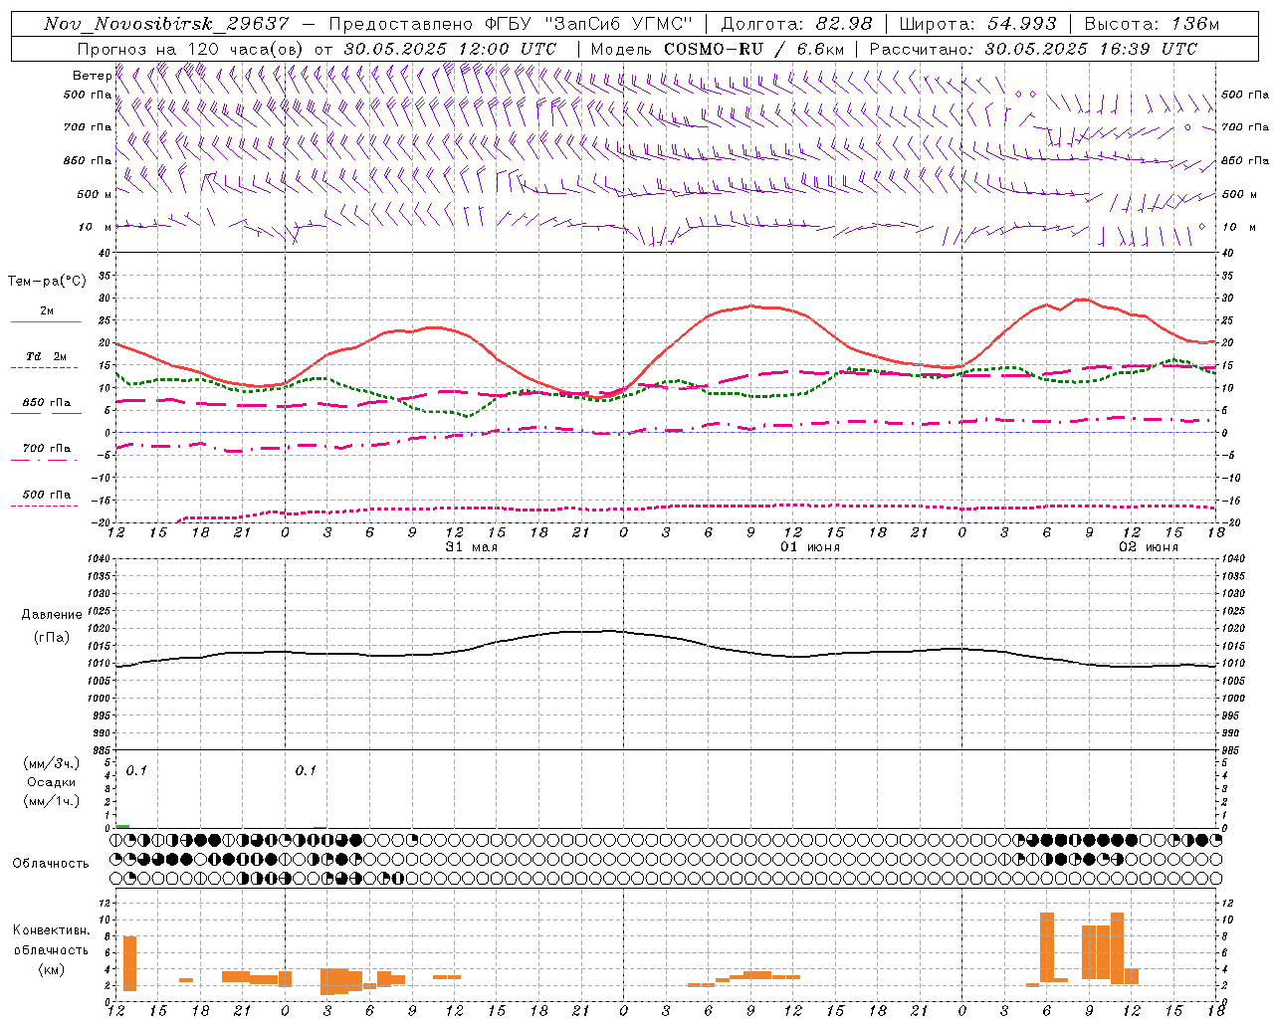Click the "Ветер" wind panel label
Image resolution: width=1274 pixels, height=1019 pixels.
click(92, 76)
